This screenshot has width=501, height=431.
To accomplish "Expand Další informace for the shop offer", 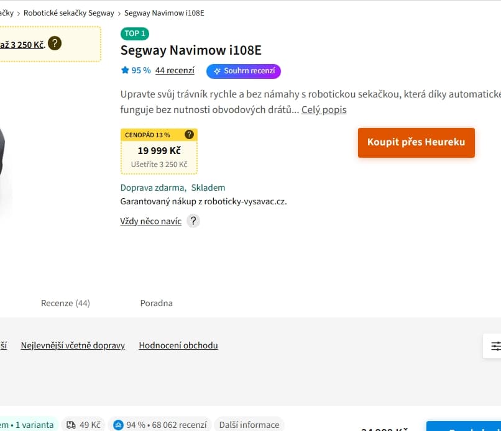I will (x=249, y=425).
